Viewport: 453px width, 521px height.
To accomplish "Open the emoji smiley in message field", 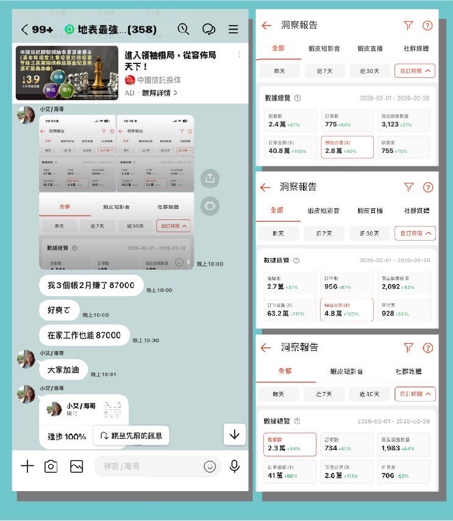I will click(x=210, y=467).
